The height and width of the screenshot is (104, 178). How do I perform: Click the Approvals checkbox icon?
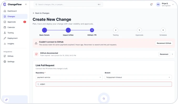coord(5,22)
